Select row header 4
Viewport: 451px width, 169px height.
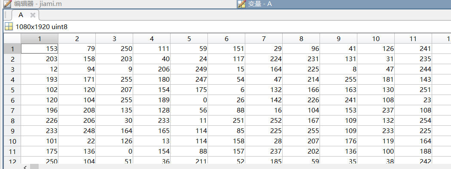coord(12,80)
